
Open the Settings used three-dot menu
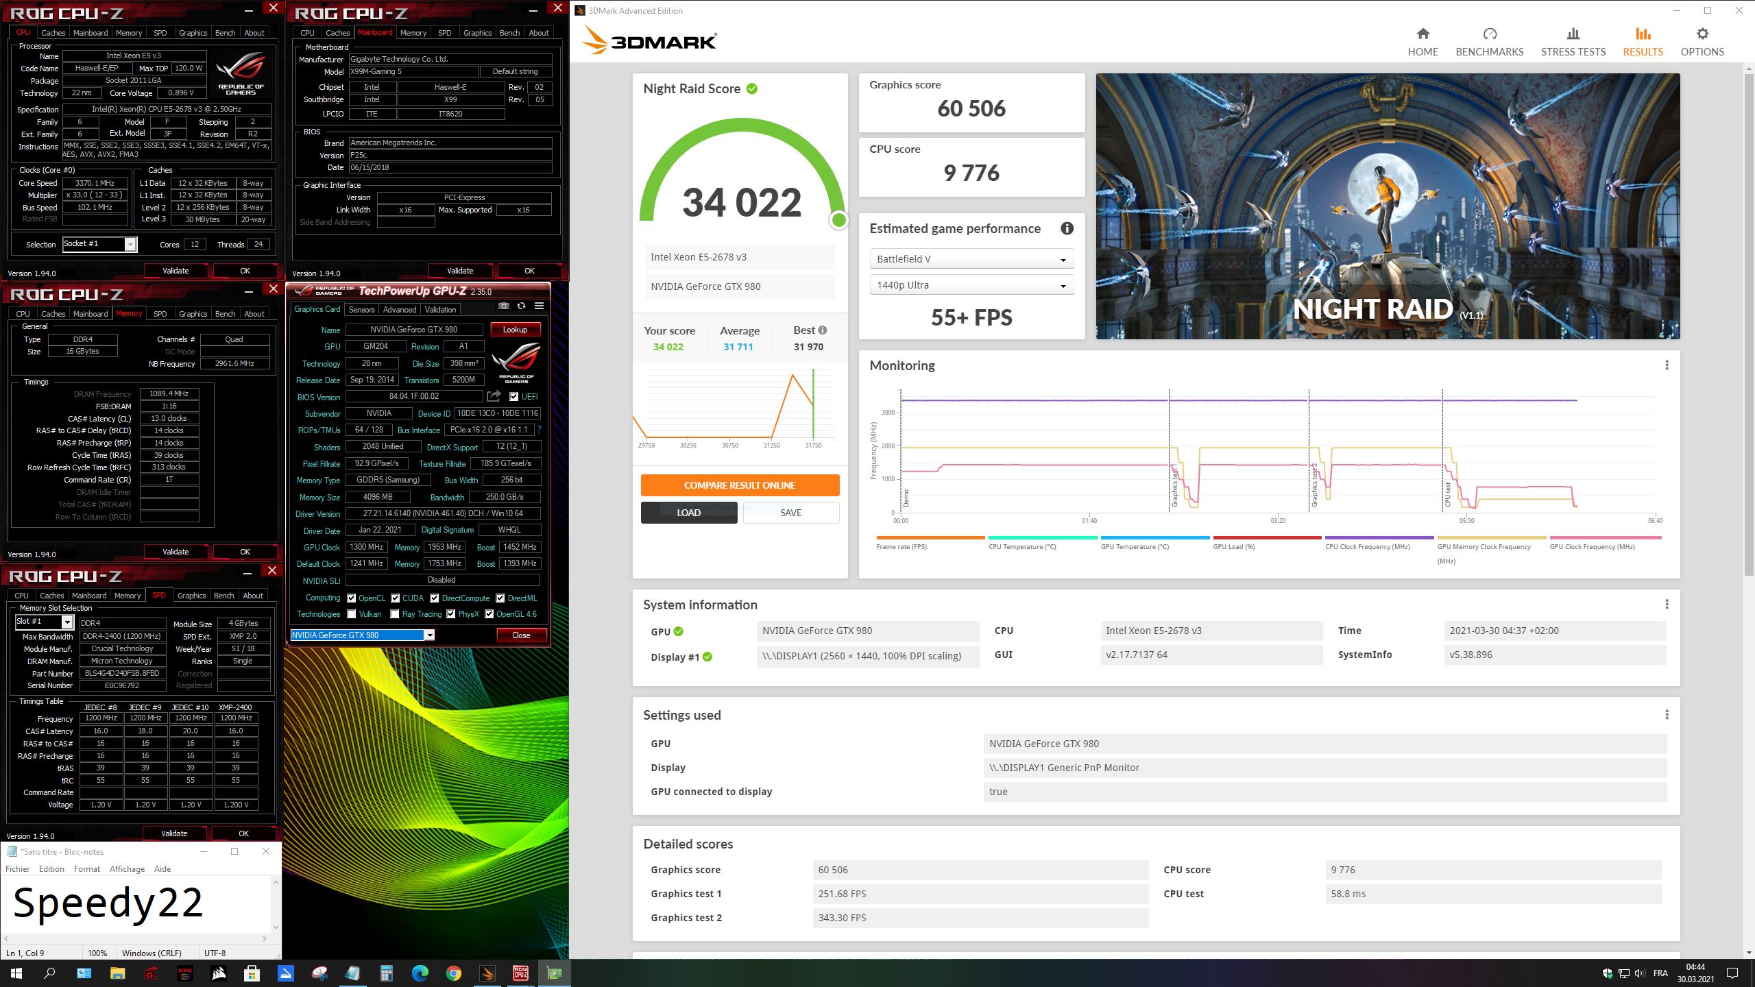point(1667,715)
